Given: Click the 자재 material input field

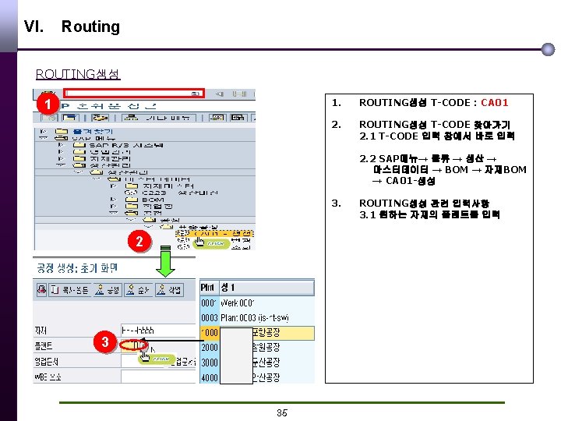Looking at the screenshot, I should (x=158, y=330).
